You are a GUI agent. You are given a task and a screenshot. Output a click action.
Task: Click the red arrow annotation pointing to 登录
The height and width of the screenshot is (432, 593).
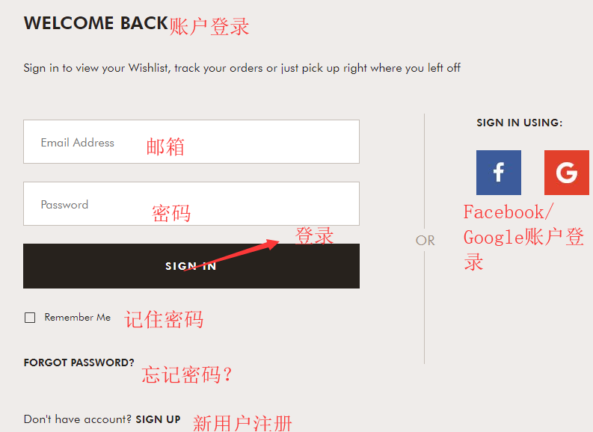232,255
